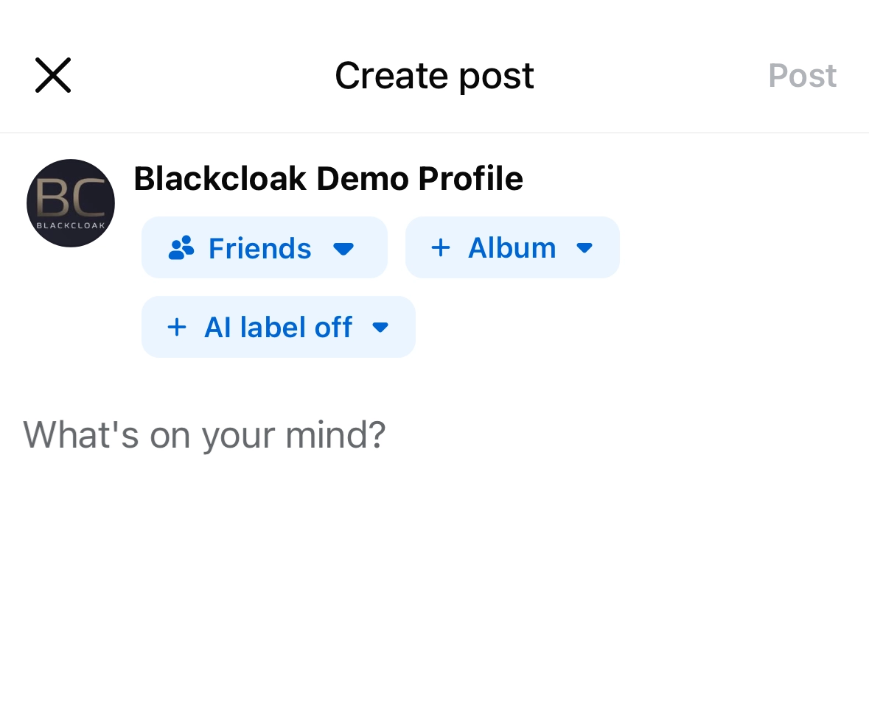
Task: Click the plus icon beside Album
Action: pos(441,247)
